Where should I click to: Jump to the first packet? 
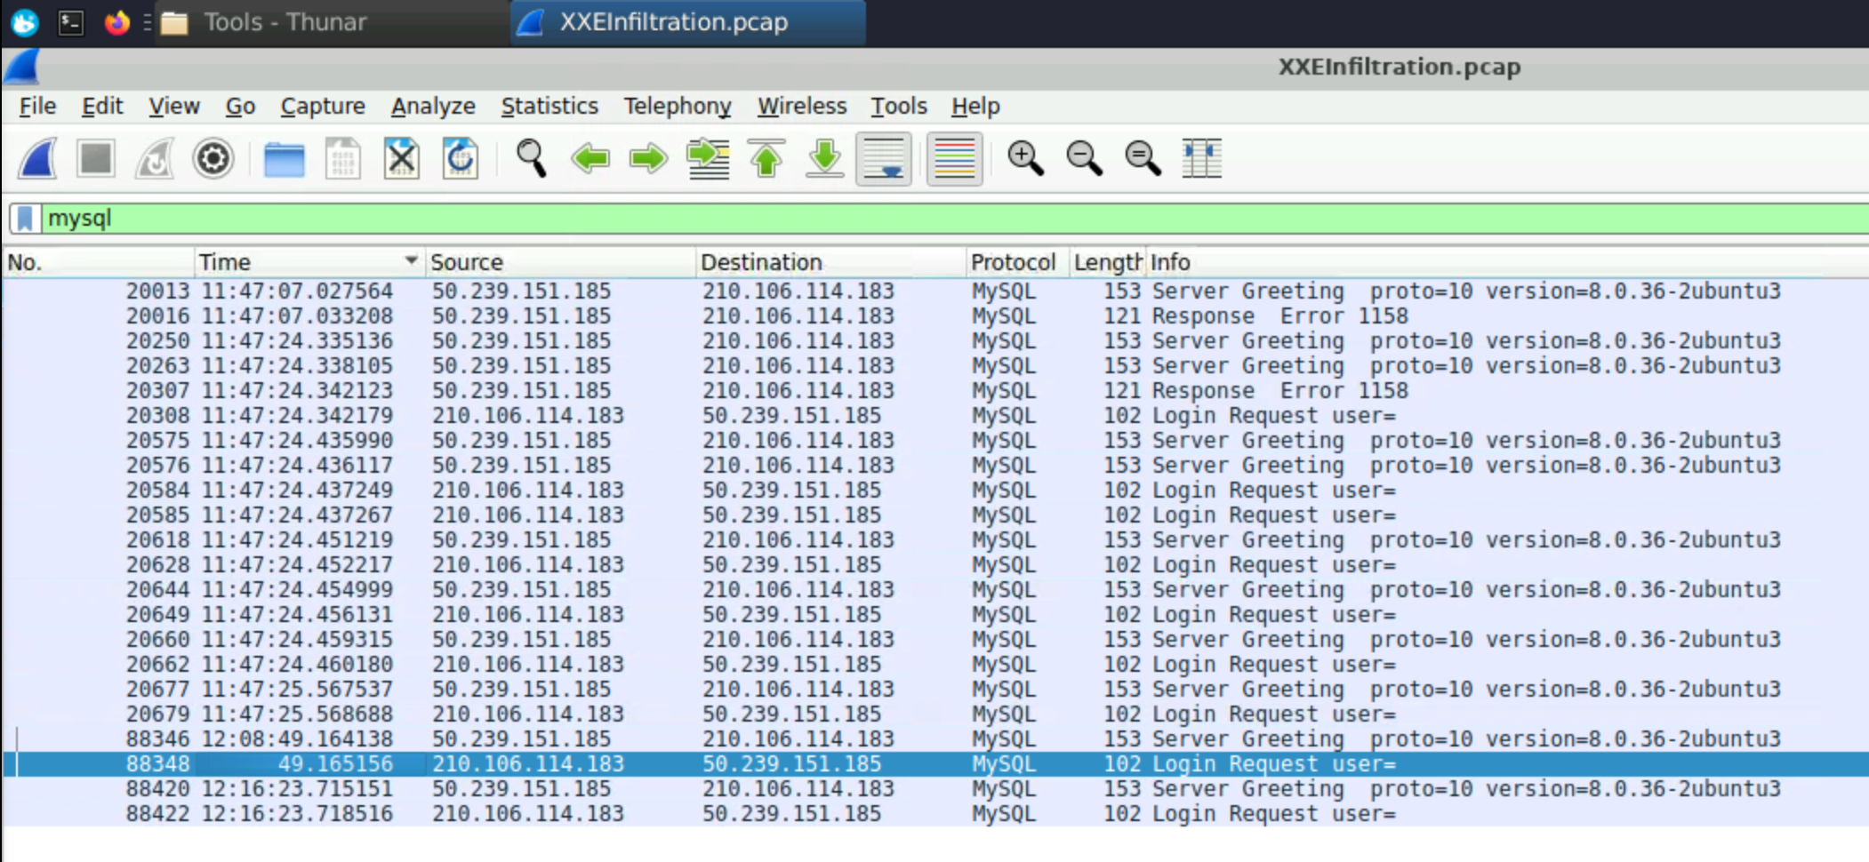pyautogui.click(x=766, y=159)
